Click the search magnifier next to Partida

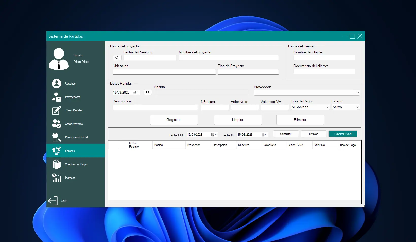[148, 92]
